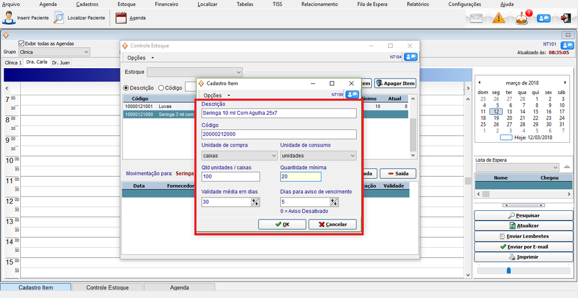
Task: Uncheck Exibir todas as Agendas checkbox
Action: click(x=21, y=43)
